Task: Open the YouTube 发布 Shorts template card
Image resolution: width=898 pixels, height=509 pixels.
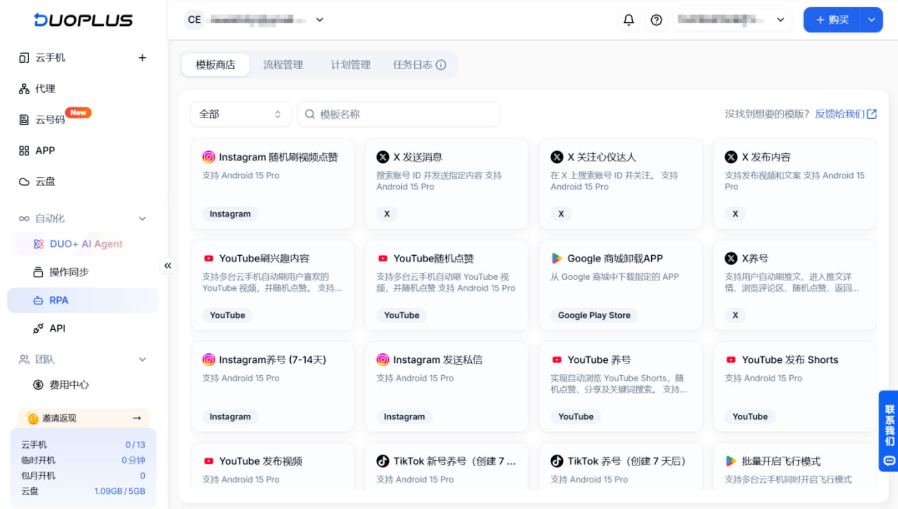Action: point(795,387)
